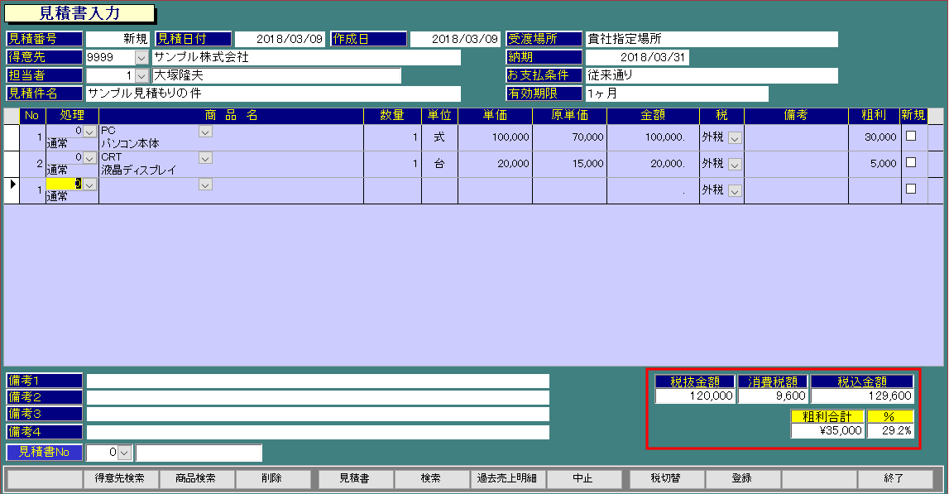Click the 粗利 cell 30,000

tap(875, 137)
